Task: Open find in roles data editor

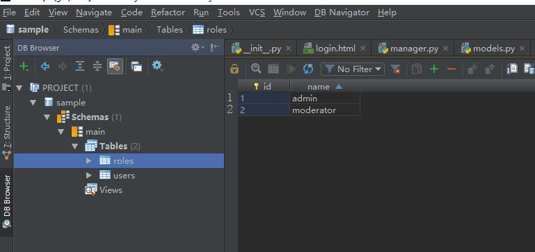Action: [256, 69]
